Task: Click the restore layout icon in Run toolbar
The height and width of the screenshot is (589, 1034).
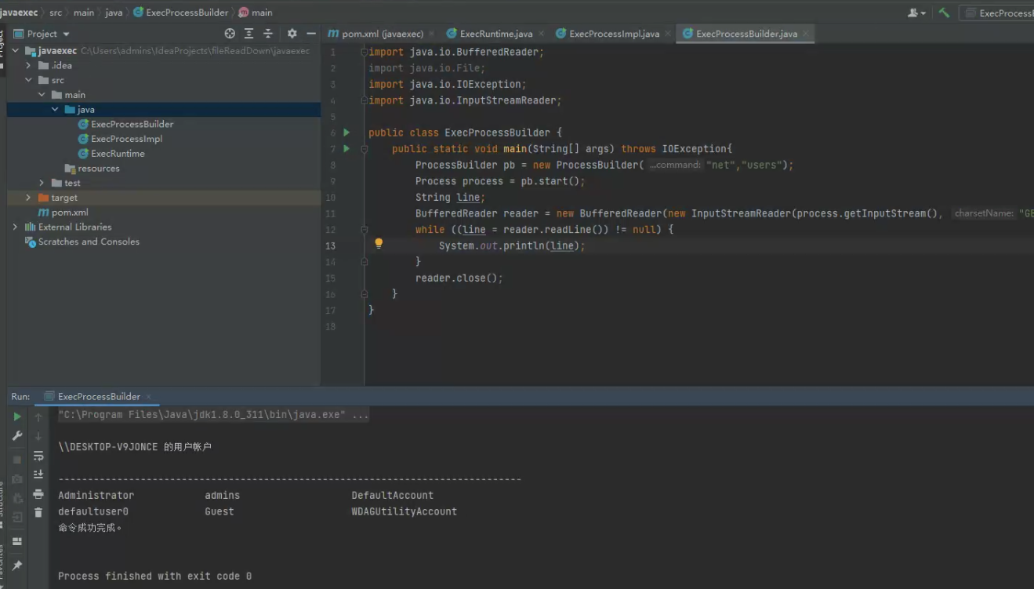Action: click(x=17, y=541)
